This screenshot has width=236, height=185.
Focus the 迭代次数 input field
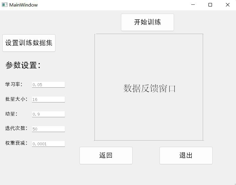coord(48,129)
